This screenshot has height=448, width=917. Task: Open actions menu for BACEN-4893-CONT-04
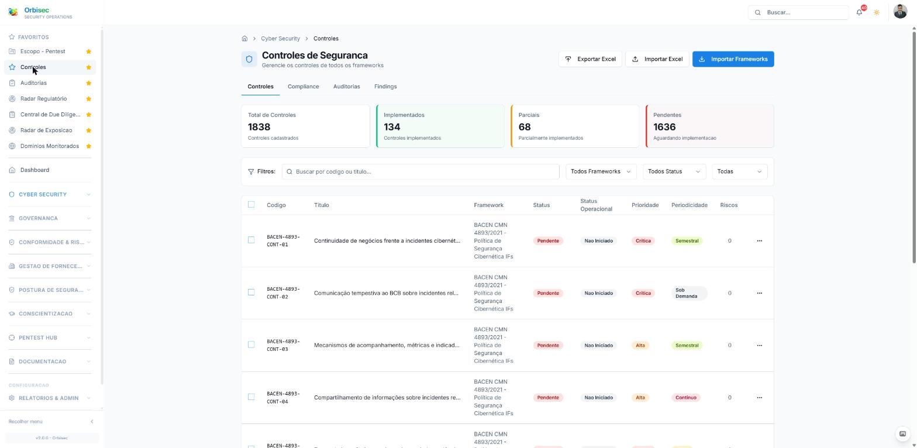pyautogui.click(x=759, y=398)
